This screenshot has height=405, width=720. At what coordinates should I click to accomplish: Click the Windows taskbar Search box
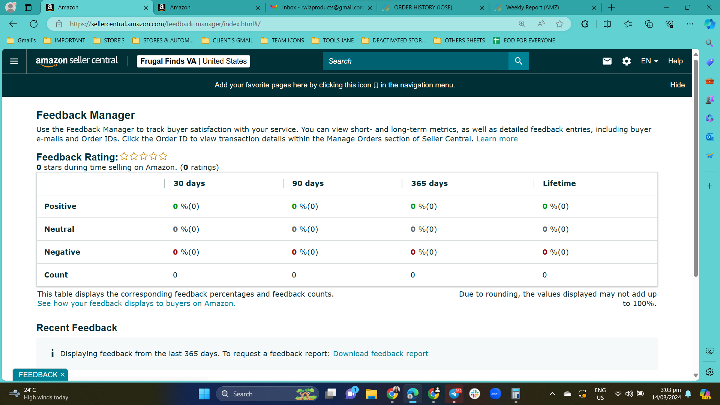point(268,394)
